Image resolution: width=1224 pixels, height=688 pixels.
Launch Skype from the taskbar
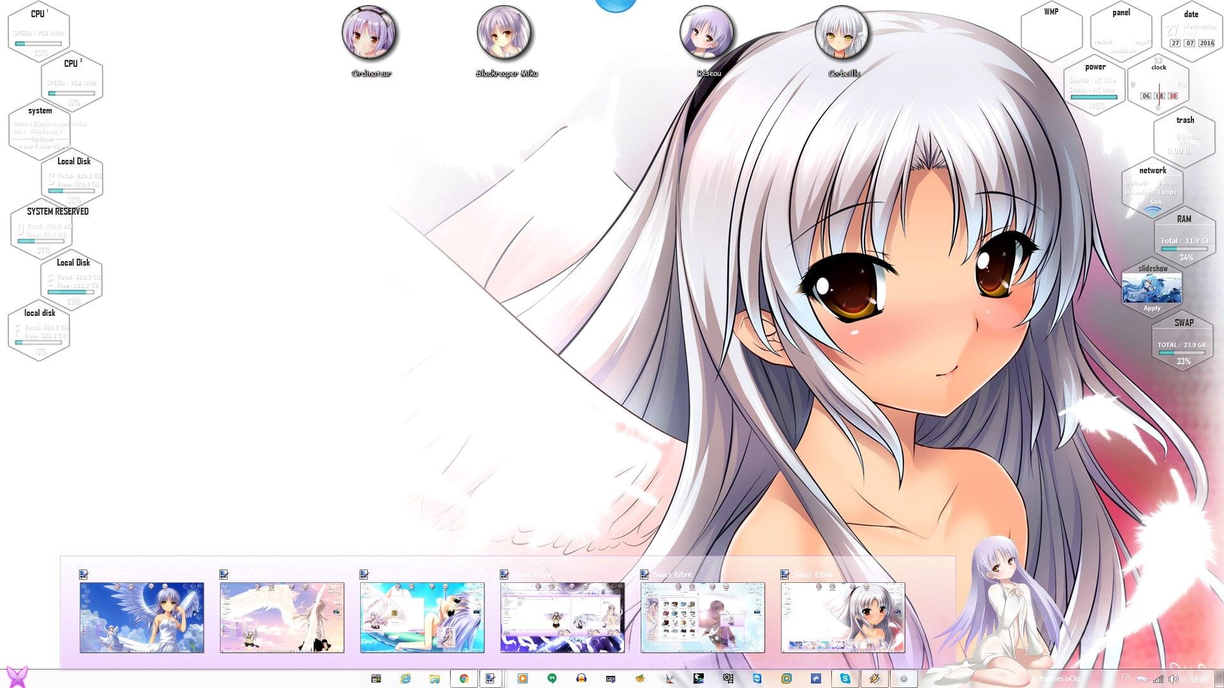pyautogui.click(x=847, y=677)
